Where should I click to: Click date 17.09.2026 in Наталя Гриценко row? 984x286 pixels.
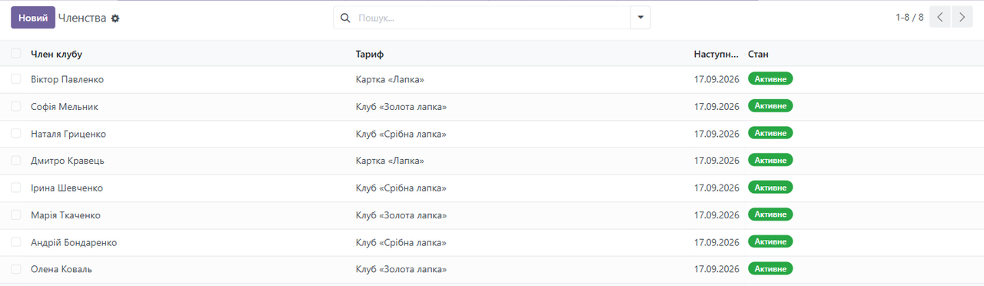click(716, 134)
